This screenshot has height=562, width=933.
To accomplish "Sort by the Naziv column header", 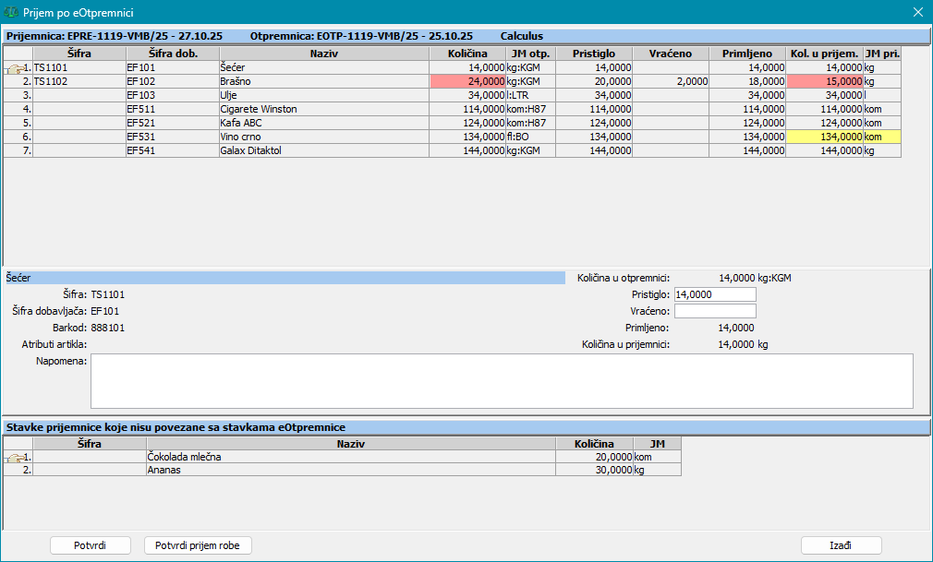I will pyautogui.click(x=323, y=54).
